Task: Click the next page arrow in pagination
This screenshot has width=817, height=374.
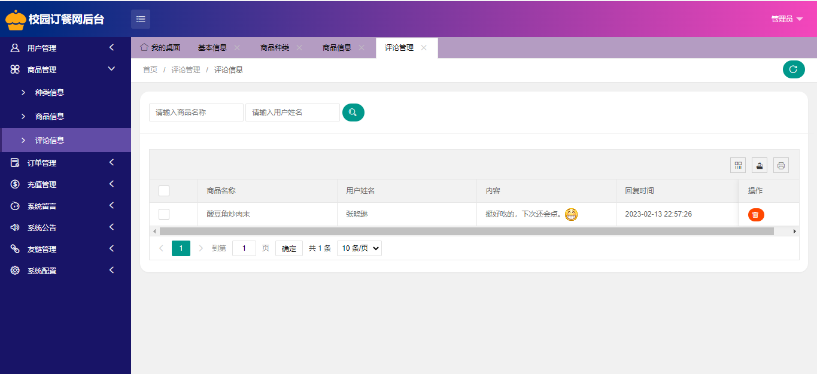Action: [201, 248]
